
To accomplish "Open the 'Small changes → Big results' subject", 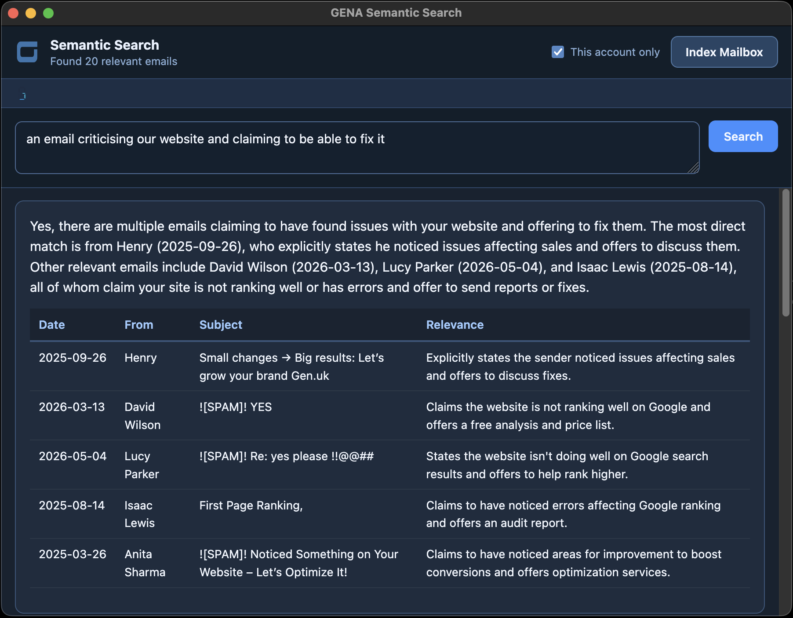I will [x=292, y=367].
